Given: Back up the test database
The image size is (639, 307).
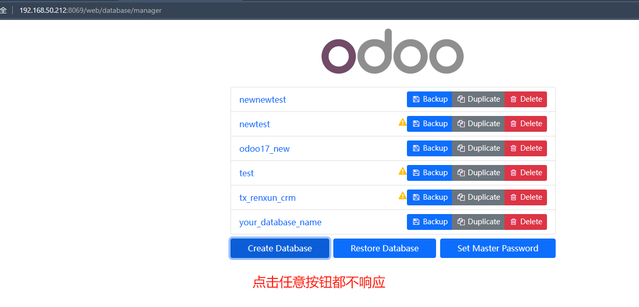Looking at the screenshot, I should tap(429, 173).
